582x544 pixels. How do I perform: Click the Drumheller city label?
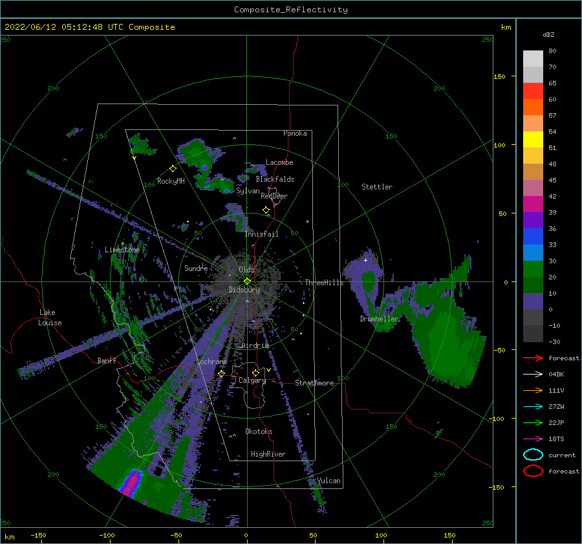(x=379, y=319)
